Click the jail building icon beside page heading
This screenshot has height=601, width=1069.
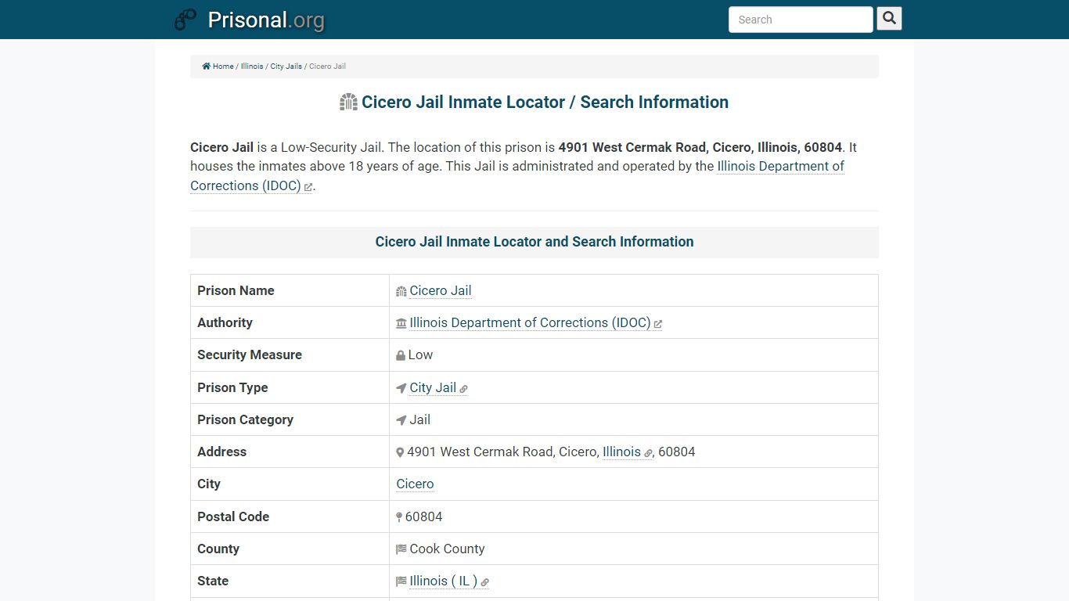tap(348, 103)
